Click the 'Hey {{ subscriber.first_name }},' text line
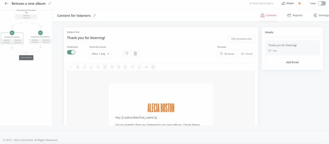 pyautogui.click(x=136, y=117)
